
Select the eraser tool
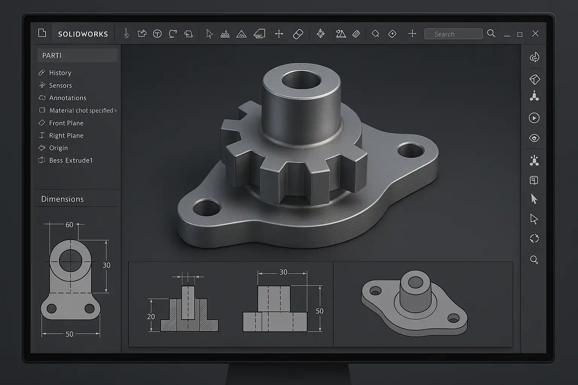298,34
